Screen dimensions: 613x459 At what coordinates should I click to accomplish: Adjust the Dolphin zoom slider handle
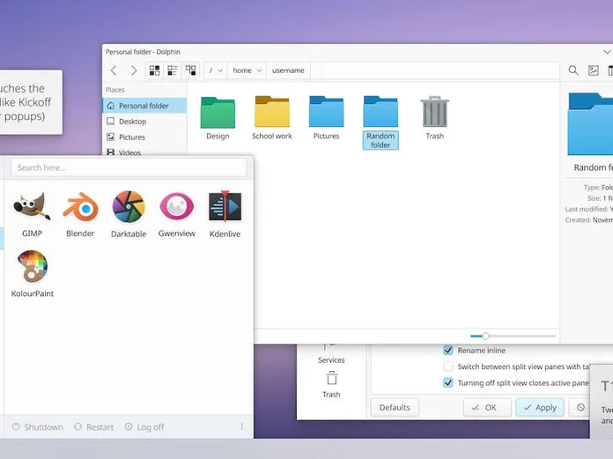click(485, 336)
